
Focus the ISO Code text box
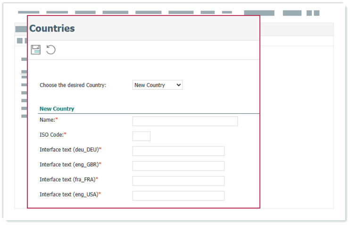[x=141, y=136]
